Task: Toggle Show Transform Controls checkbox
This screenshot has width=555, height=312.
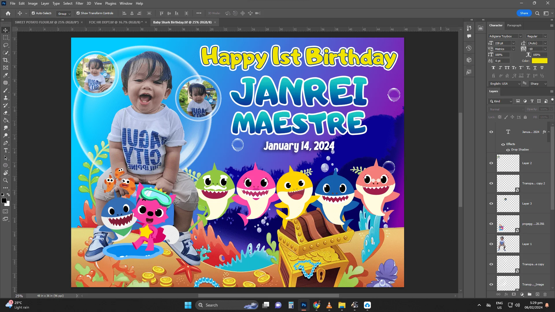Action: [78, 13]
